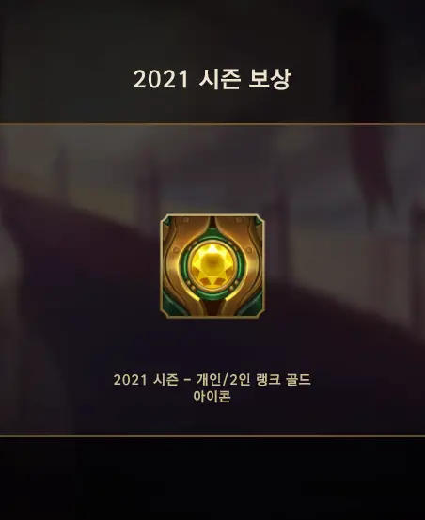Click the '2021 시즌 – 개인/2인 랭크 골드' label
Screen dimensions: 425x520
(212, 379)
